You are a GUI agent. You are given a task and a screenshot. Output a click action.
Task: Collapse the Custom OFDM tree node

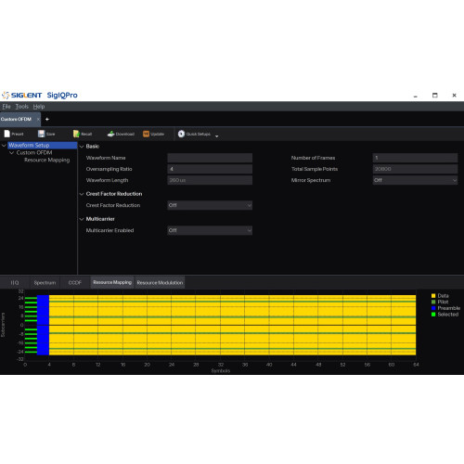(x=11, y=152)
